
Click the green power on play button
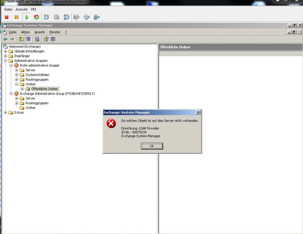27,17
